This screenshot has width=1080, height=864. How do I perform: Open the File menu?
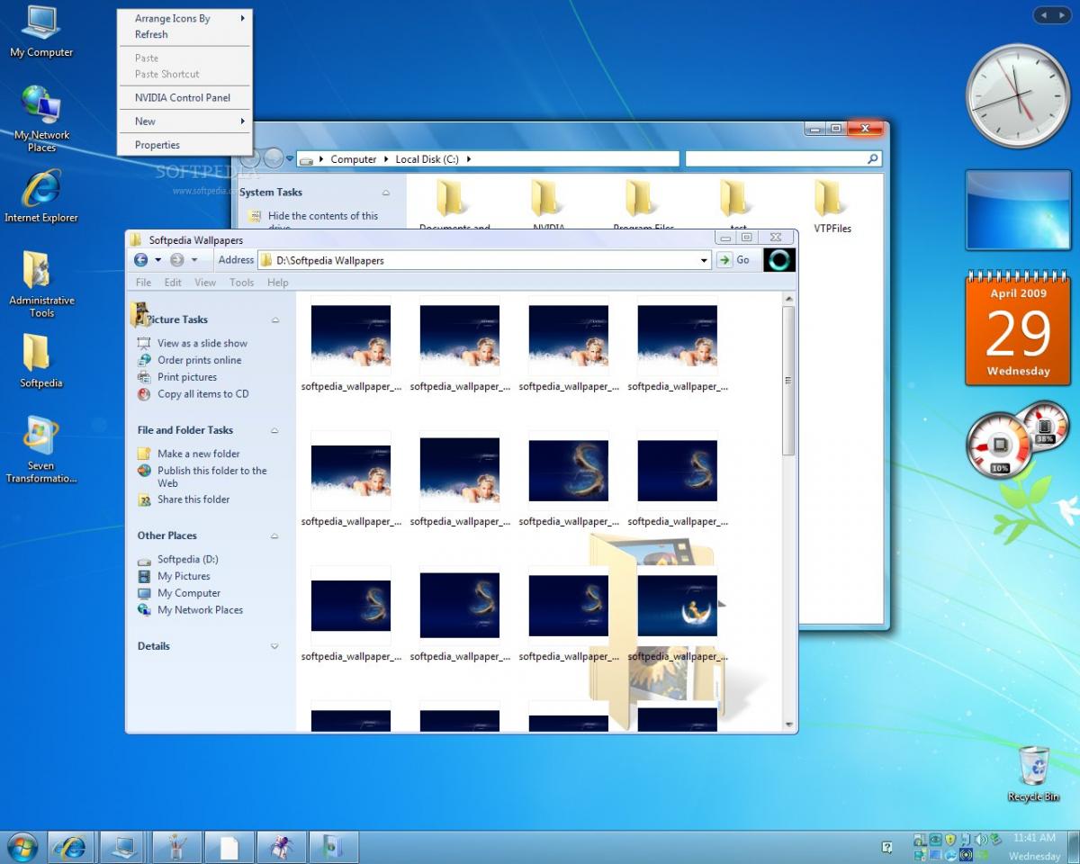pos(143,283)
